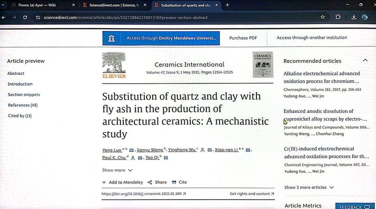This screenshot has height=209, width=376.
Task: Expand Show 3 more articles
Action: (x=309, y=187)
